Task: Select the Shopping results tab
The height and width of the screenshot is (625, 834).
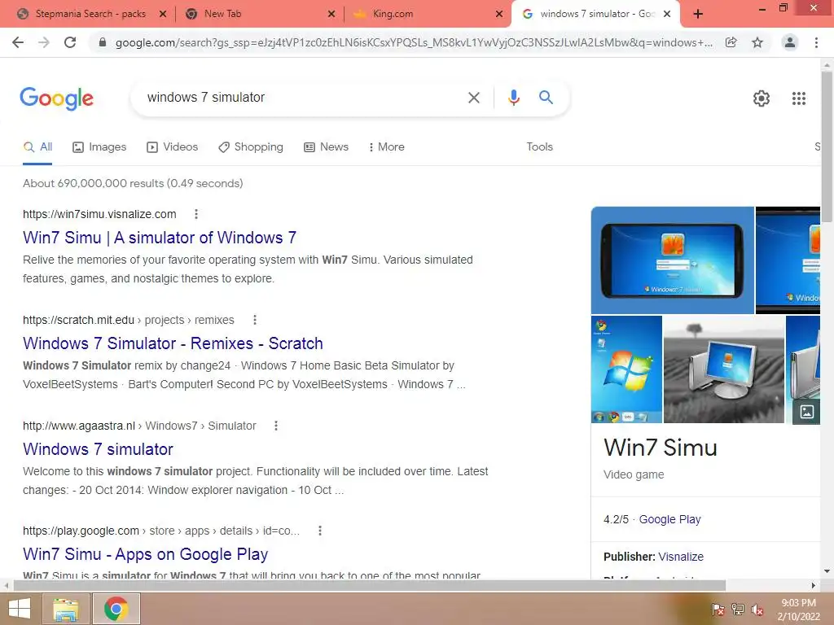Action: pos(251,146)
